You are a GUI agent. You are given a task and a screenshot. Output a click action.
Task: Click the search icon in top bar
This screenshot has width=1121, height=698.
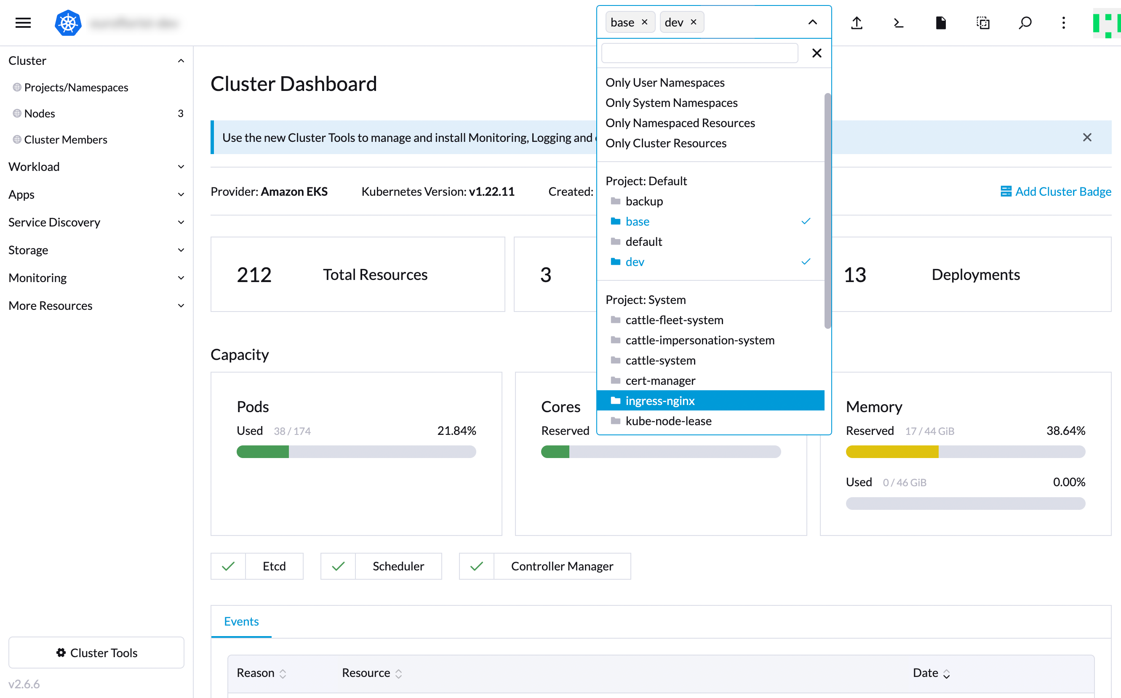pos(1025,22)
